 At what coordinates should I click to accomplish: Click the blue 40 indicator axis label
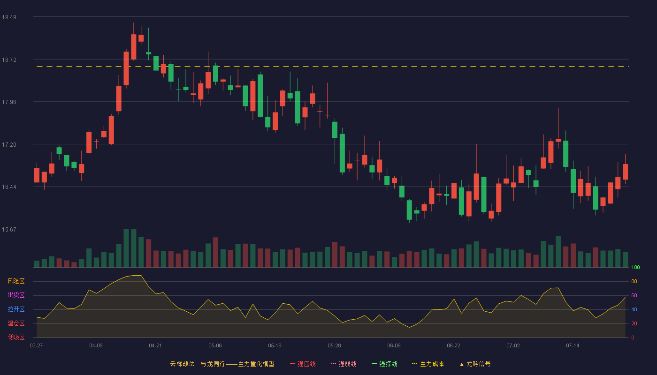click(634, 309)
